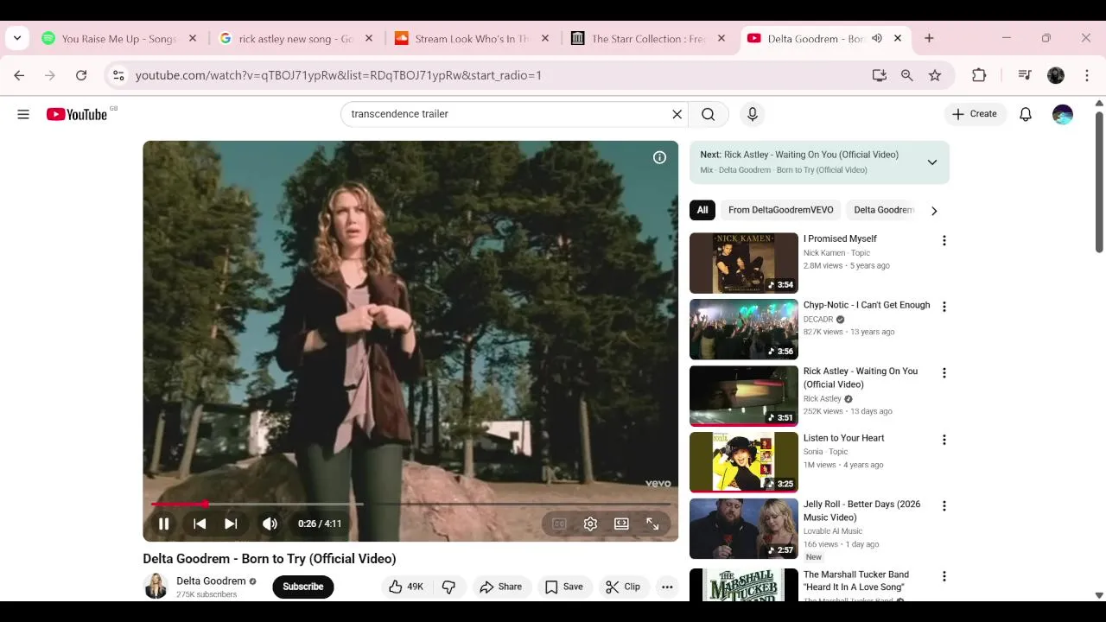The height and width of the screenshot is (622, 1106).
Task: Skip to previous video in player
Action: (x=200, y=524)
